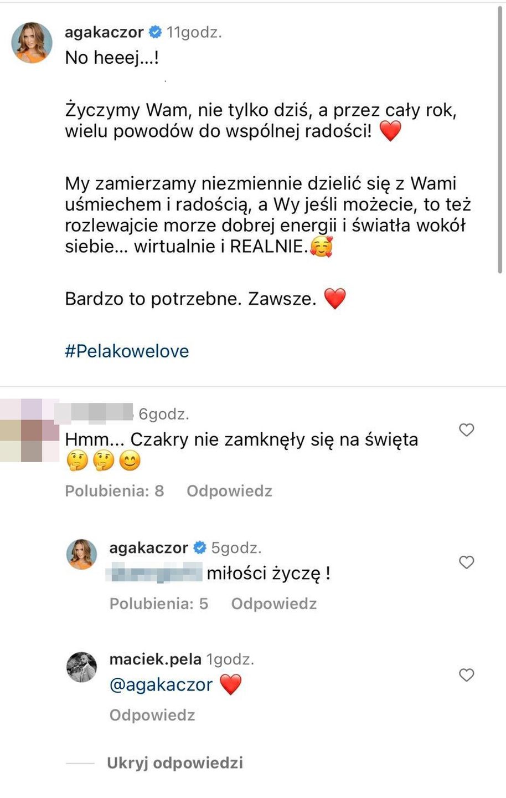The image size is (506, 798).
Task: Open the @agakaczor mention link
Action: [161, 685]
